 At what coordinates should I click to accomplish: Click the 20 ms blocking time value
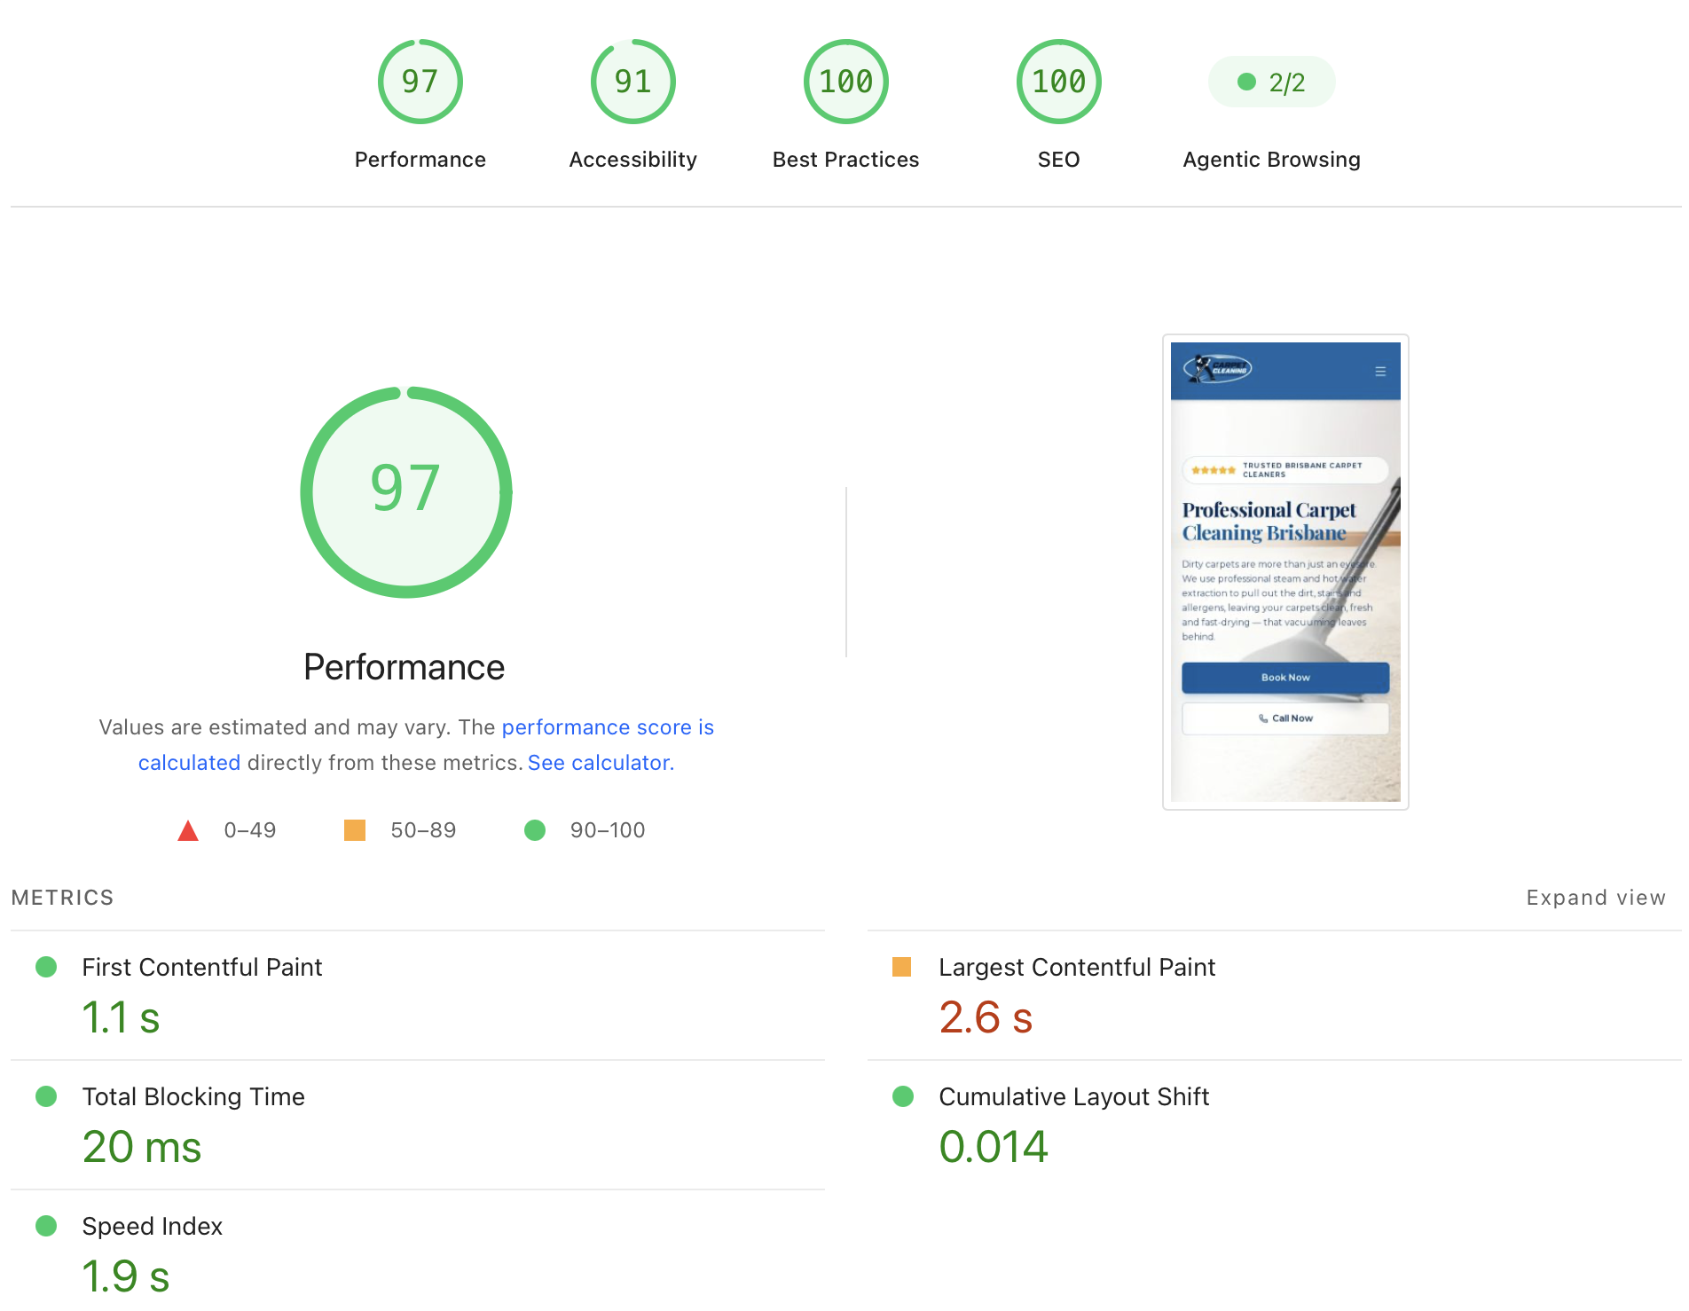(x=142, y=1147)
